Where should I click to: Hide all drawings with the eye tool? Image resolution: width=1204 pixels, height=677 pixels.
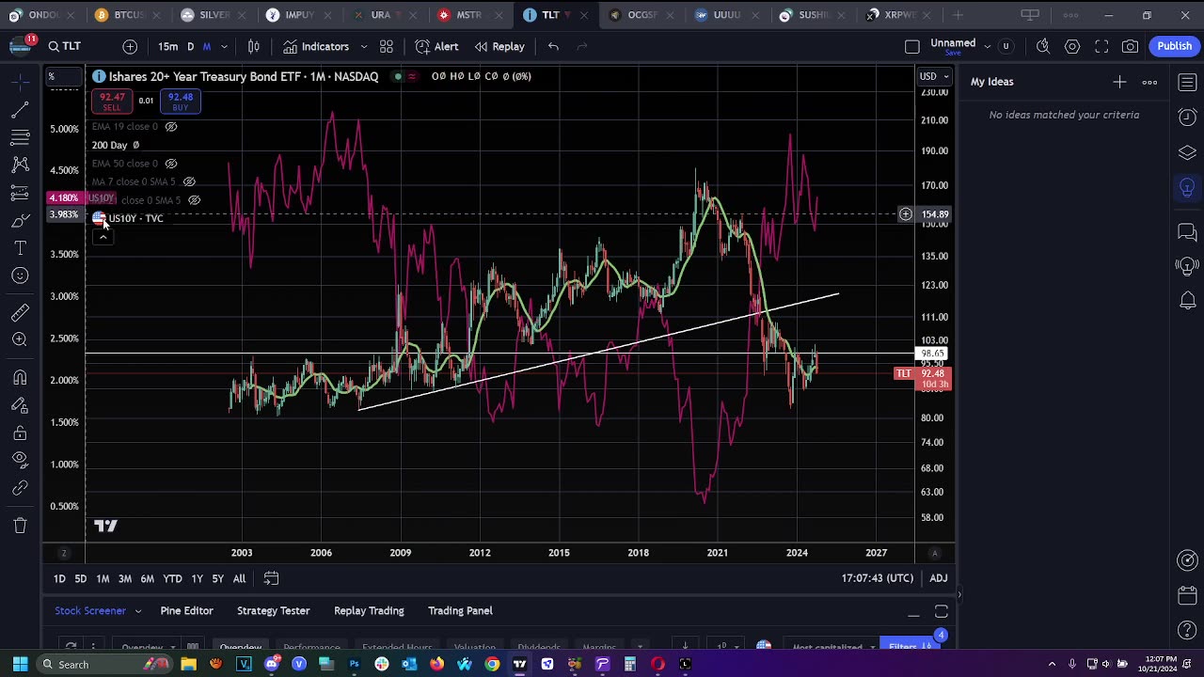point(20,460)
